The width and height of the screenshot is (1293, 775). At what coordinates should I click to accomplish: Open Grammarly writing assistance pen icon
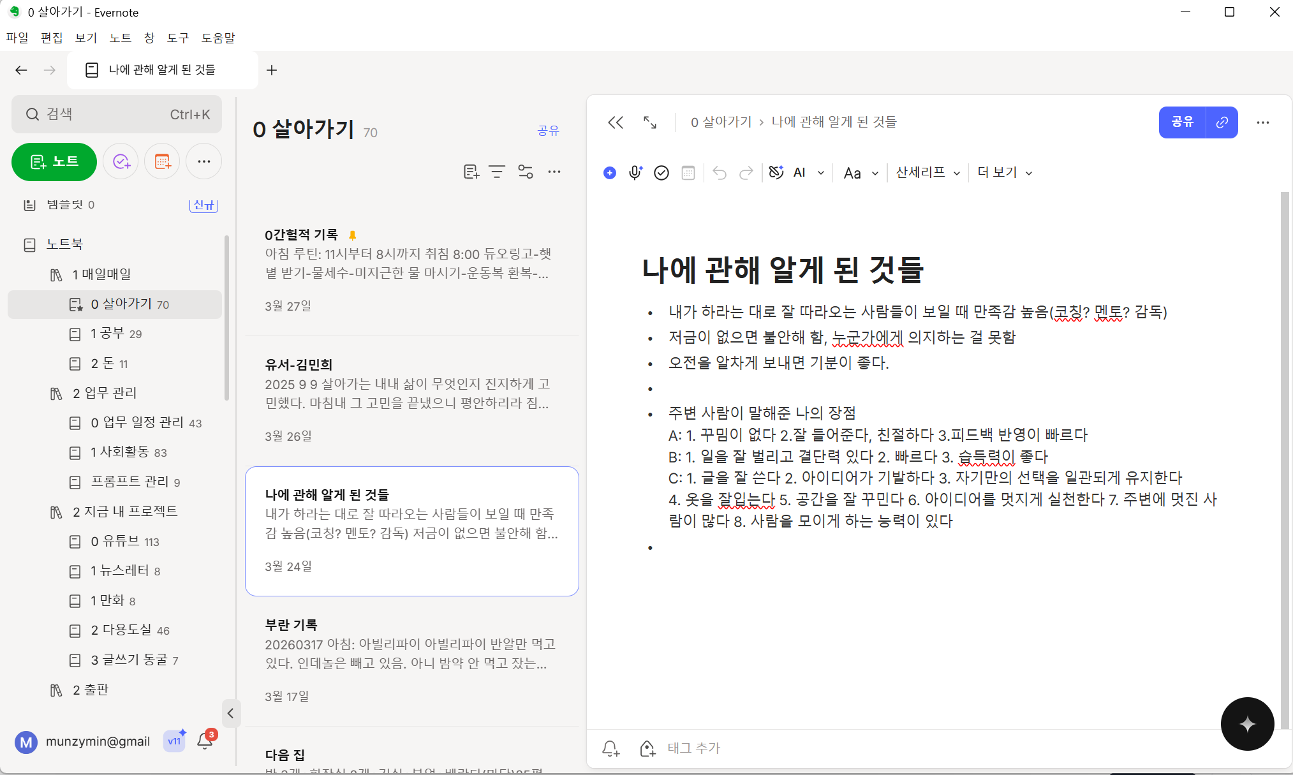[x=776, y=172]
